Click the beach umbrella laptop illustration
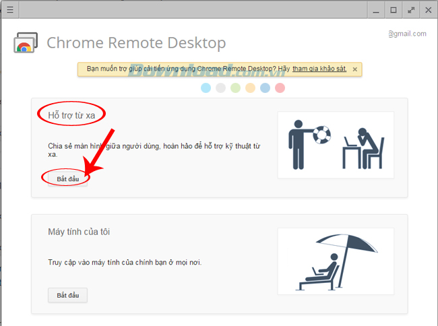The height and width of the screenshot is (326, 438). coord(336,261)
